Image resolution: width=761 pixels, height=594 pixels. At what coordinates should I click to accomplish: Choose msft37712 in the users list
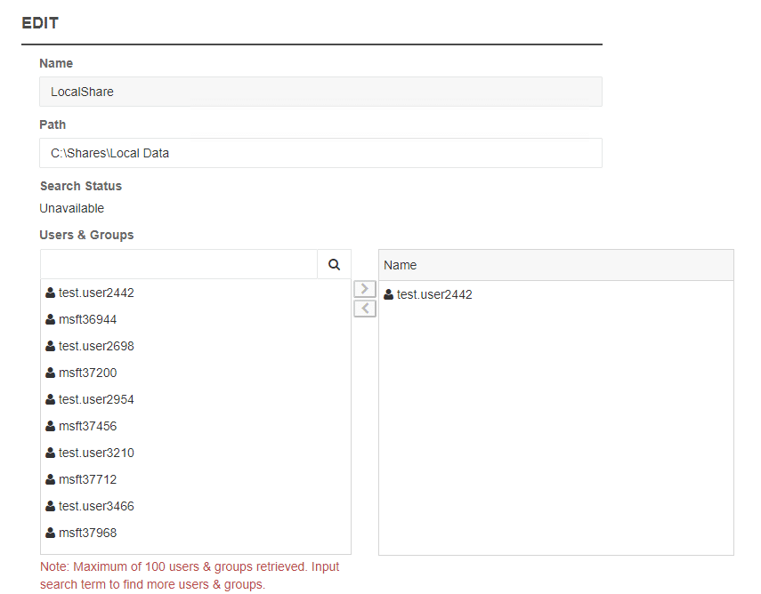87,479
